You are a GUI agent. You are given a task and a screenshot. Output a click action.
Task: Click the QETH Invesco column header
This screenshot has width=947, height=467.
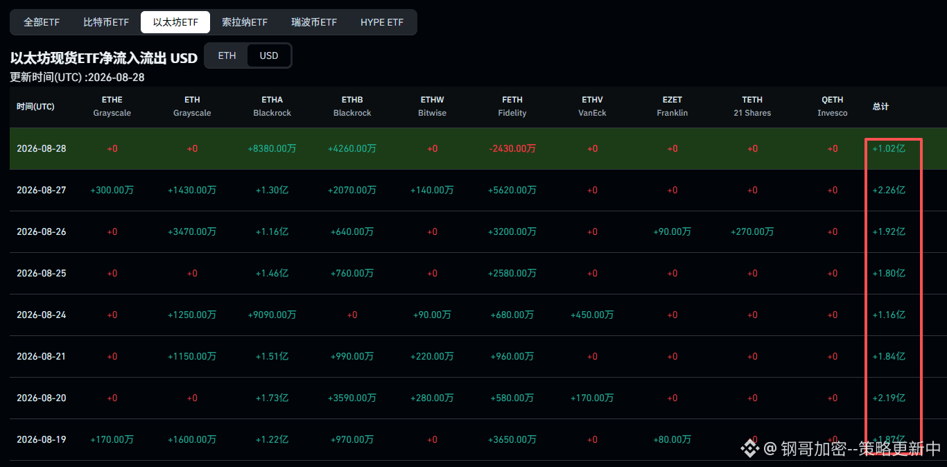tap(833, 106)
